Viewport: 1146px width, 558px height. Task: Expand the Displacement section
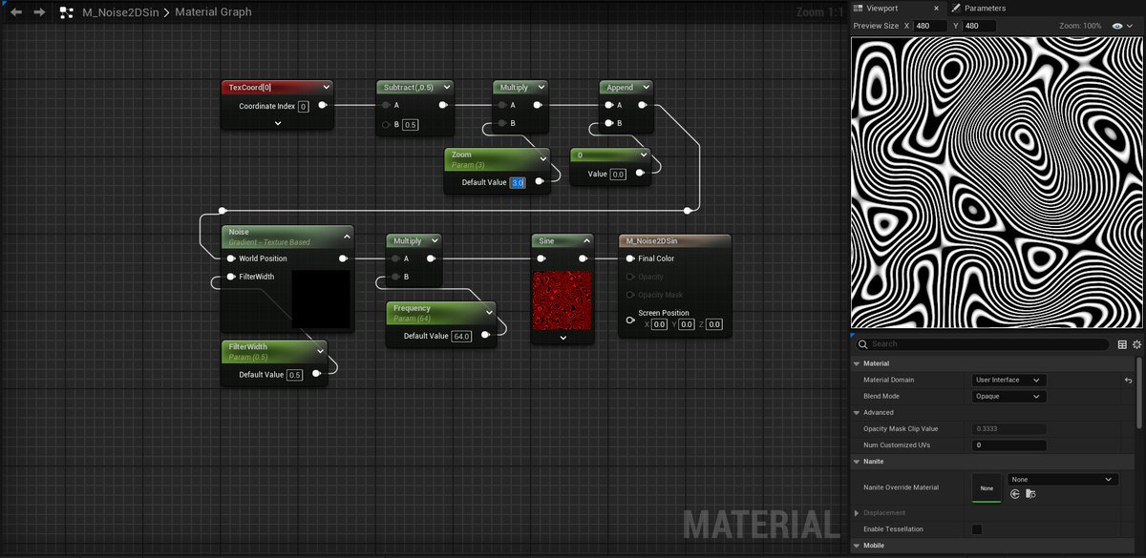857,513
